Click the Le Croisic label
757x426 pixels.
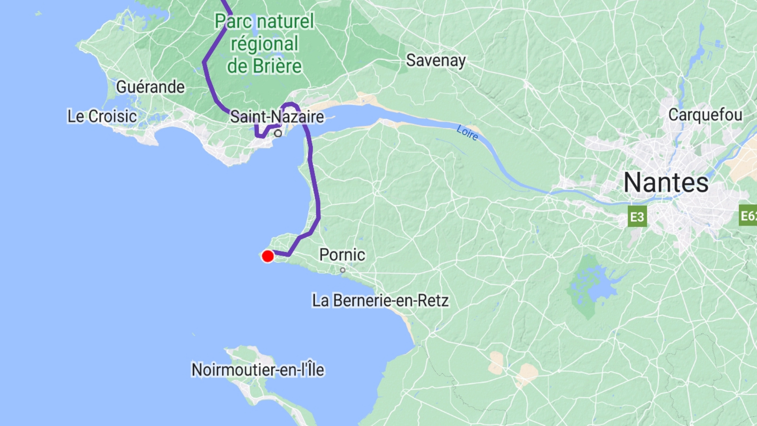point(102,116)
